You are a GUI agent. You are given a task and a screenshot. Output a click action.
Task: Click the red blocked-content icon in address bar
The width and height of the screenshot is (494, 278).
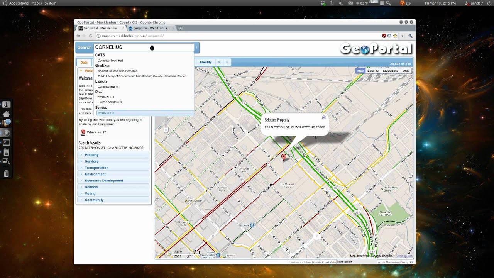click(x=384, y=36)
